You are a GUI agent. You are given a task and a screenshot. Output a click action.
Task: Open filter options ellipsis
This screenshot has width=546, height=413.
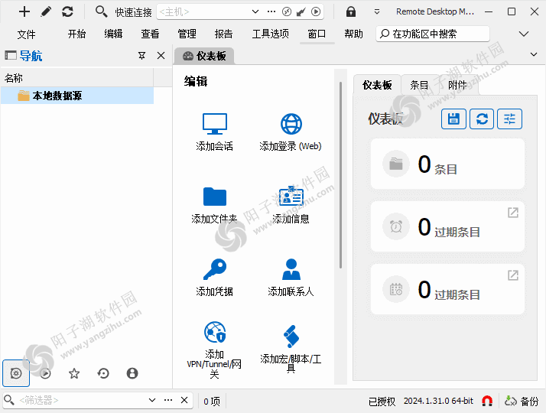point(168,400)
